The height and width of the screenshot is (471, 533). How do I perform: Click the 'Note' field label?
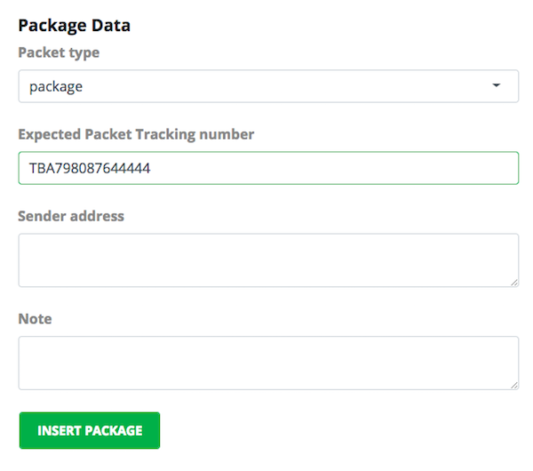tap(35, 319)
